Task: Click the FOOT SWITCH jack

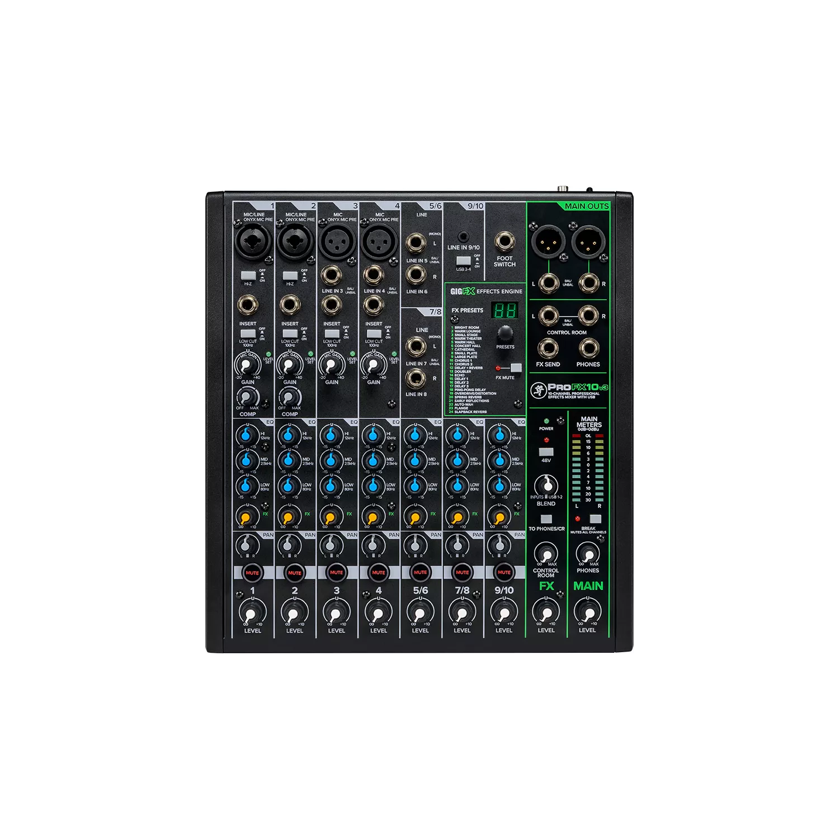Action: click(x=505, y=242)
